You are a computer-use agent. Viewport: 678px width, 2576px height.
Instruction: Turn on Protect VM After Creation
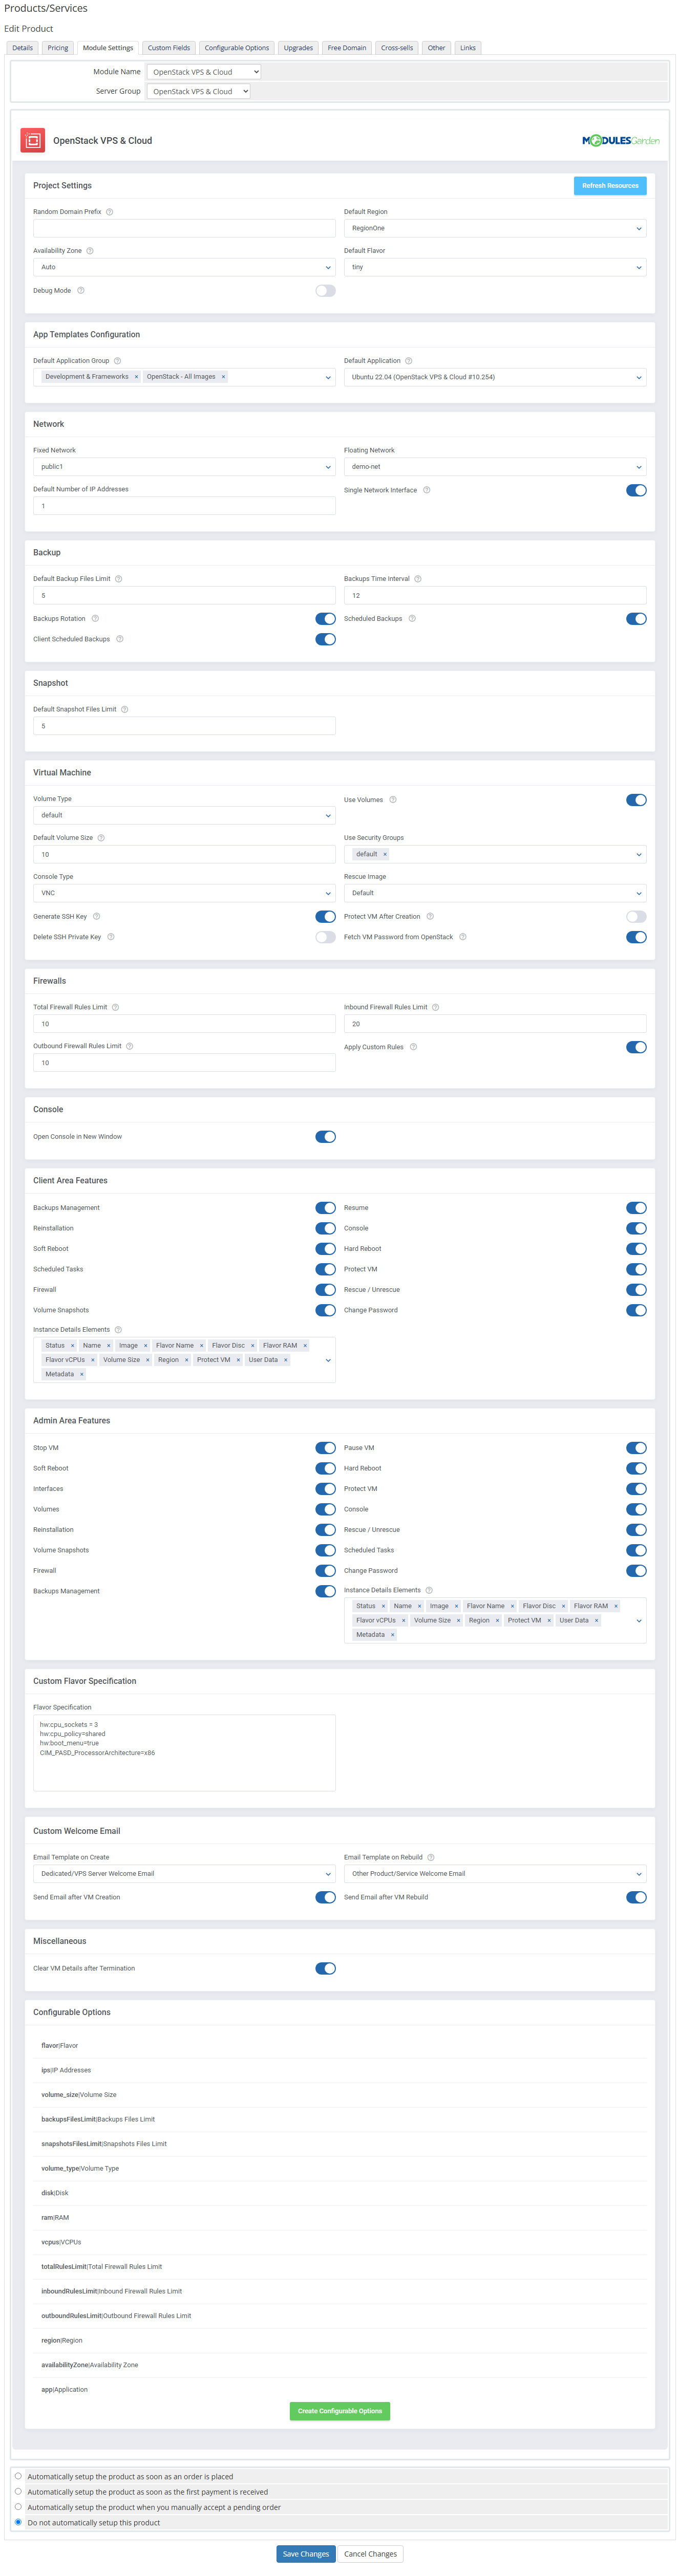[636, 916]
